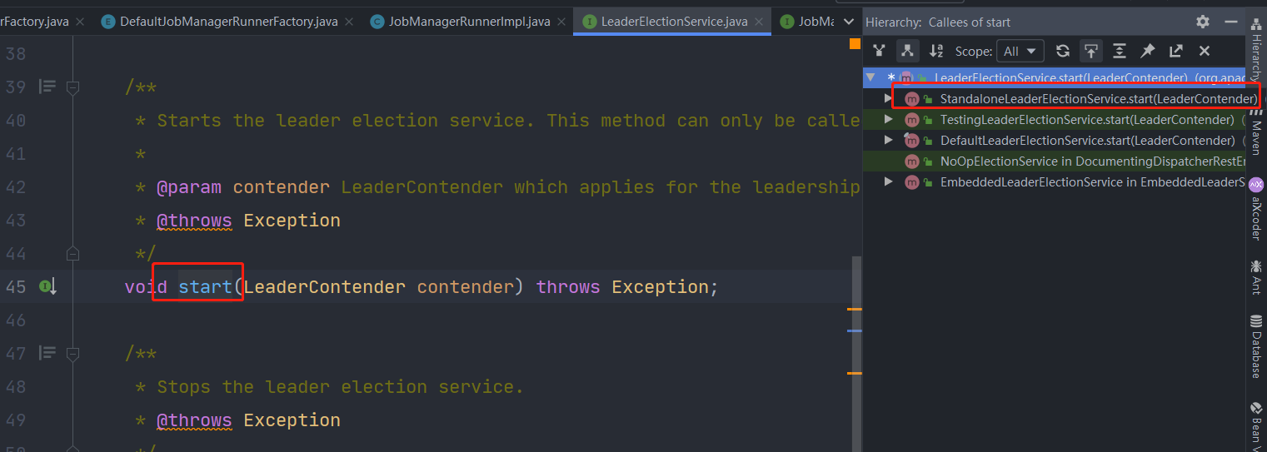Open the Scope dropdown set to All

point(1020,51)
